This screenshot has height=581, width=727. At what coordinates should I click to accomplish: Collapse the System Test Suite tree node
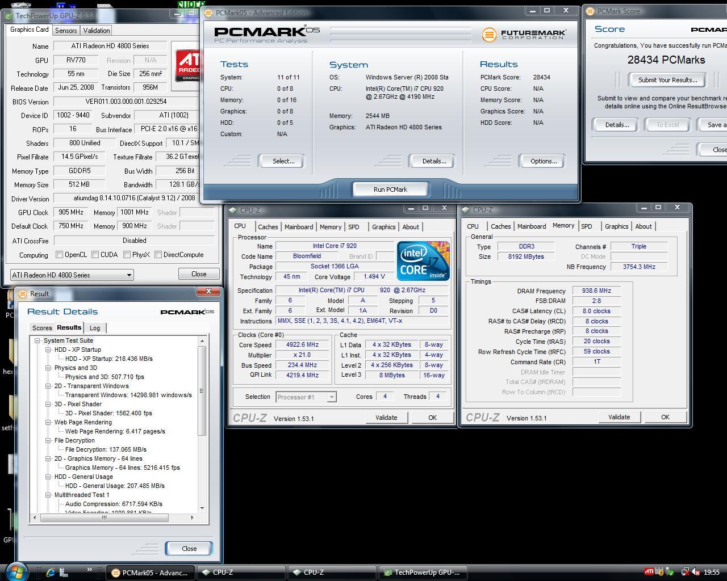[37, 341]
